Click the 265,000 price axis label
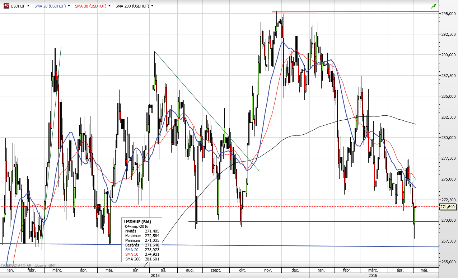 pos(448,262)
